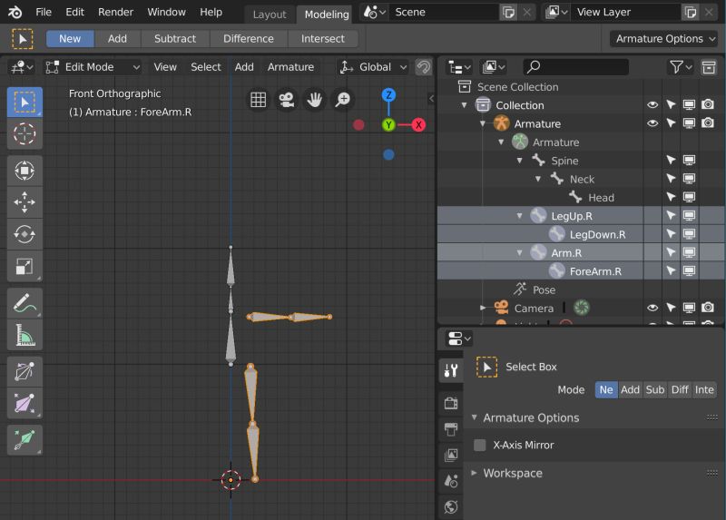Viewport: 726px width, 520px height.
Task: Click the outliner search field
Action: pos(575,67)
